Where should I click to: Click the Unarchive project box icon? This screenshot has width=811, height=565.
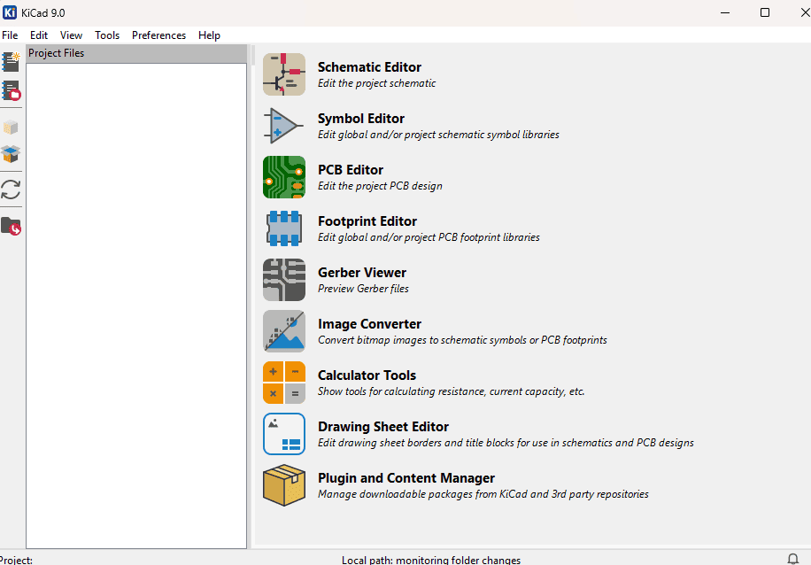(x=11, y=154)
